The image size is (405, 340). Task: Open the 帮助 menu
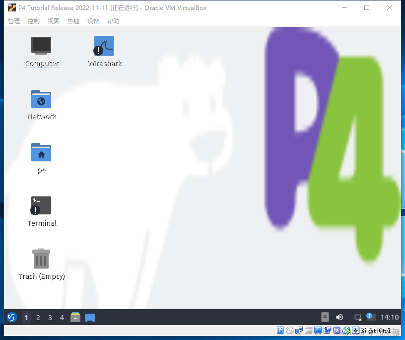coord(113,21)
